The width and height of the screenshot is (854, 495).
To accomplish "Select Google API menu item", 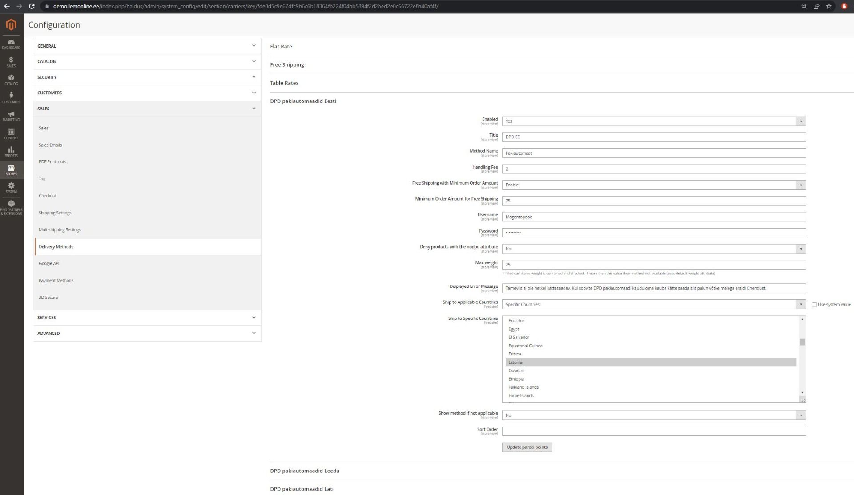I will coord(49,264).
